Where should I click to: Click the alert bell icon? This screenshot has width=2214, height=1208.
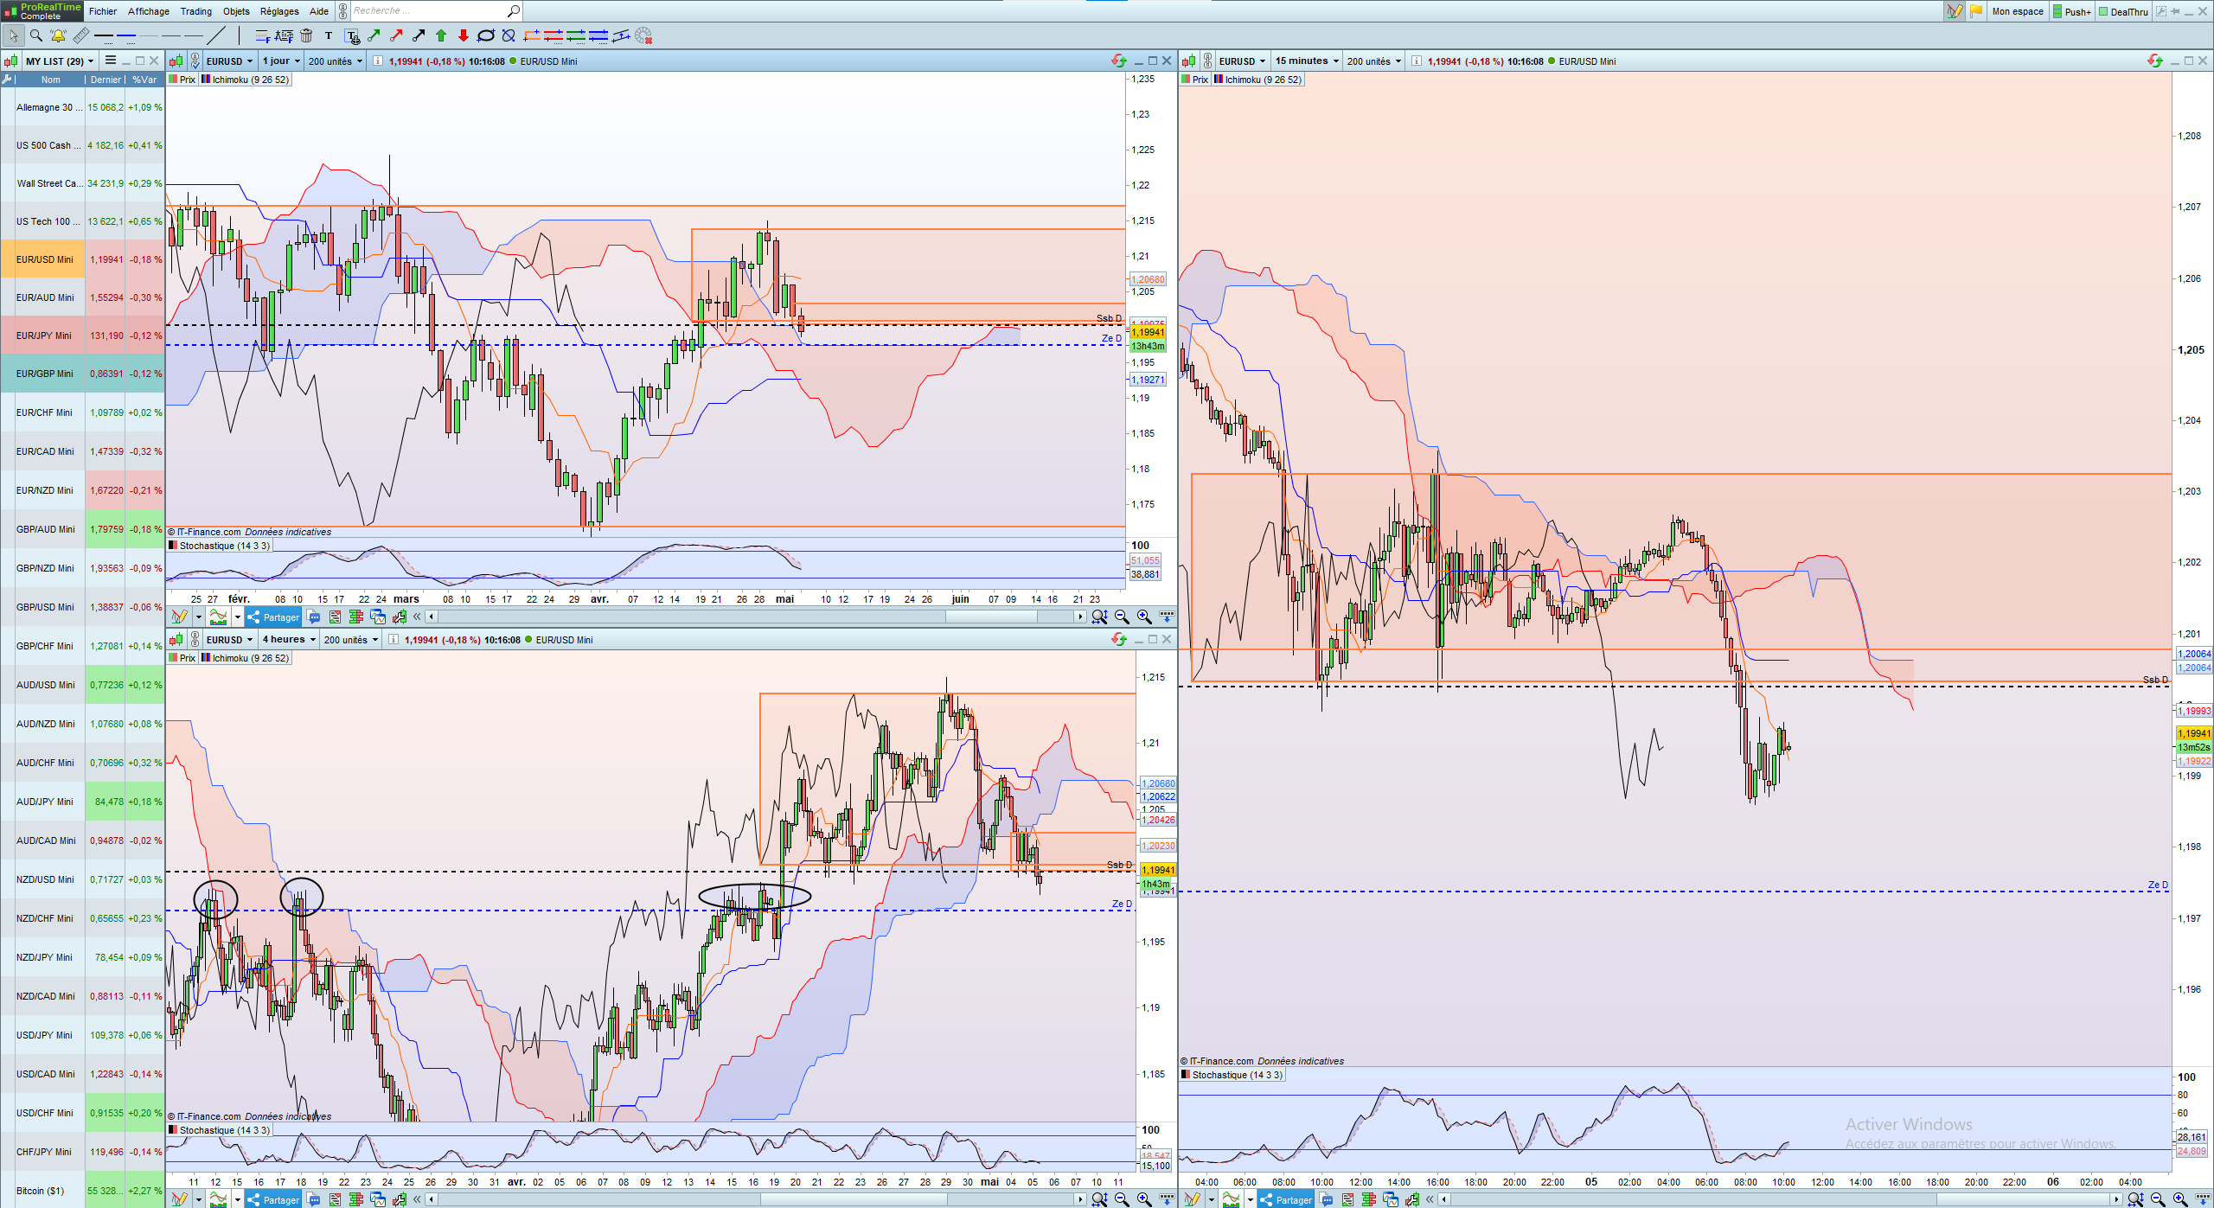coord(58,35)
